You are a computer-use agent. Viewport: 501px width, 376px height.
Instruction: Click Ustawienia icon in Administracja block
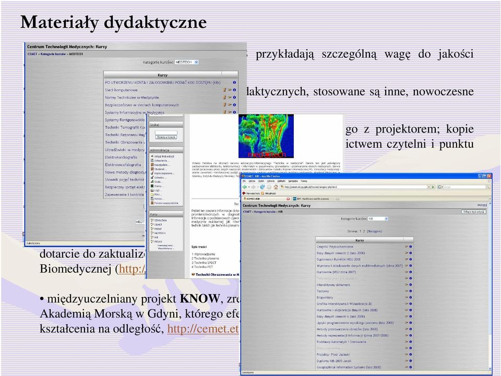coord(152,160)
